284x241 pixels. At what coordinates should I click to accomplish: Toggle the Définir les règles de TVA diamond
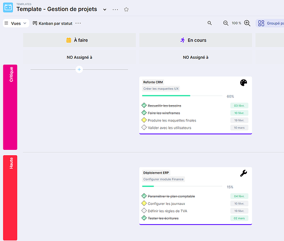tap(144, 211)
